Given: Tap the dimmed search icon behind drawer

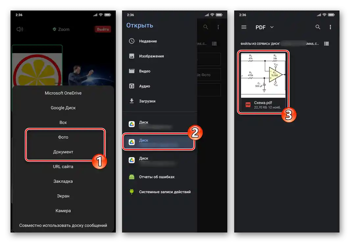Looking at the screenshot, I should pos(206,27).
